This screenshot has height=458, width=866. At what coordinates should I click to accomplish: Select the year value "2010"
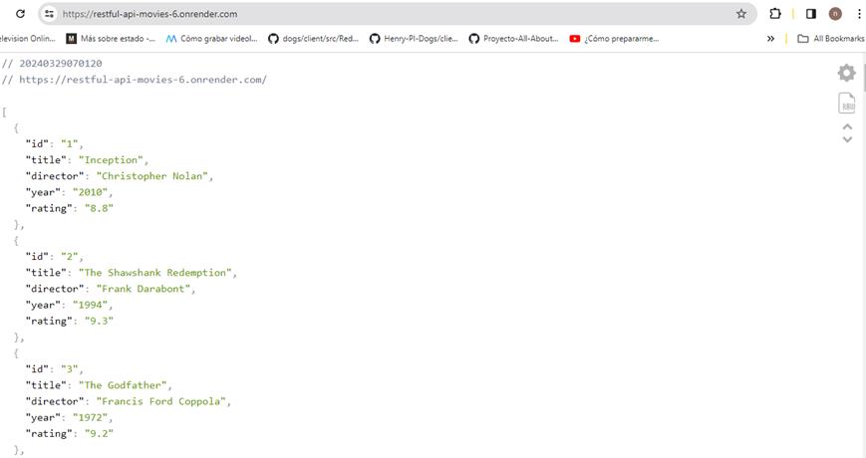pos(90,192)
